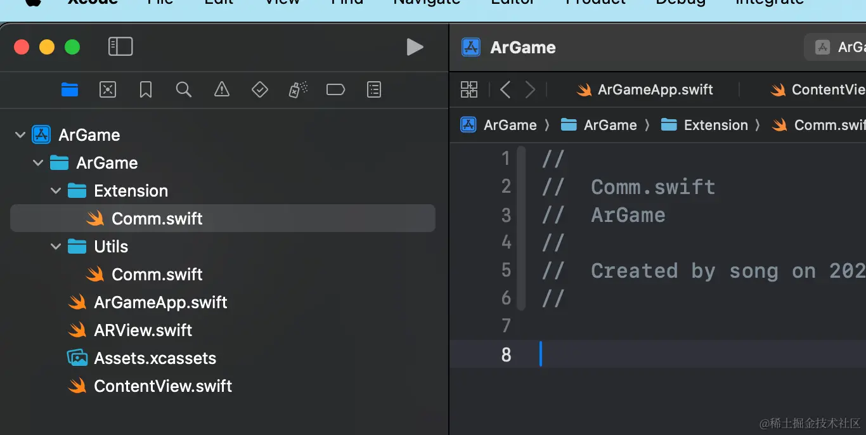Click the Comm.swift comment line 2
This screenshot has height=435, width=866.
tap(628, 187)
